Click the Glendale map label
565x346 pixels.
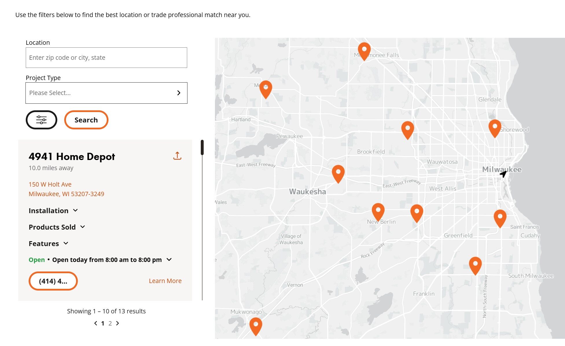point(490,99)
